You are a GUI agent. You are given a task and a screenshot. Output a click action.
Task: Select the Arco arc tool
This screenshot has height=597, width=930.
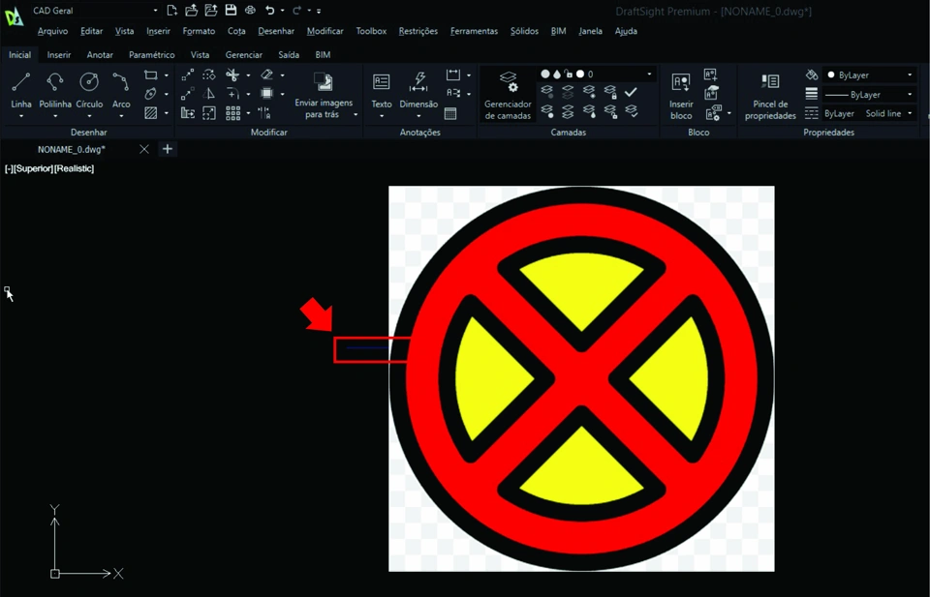coord(121,89)
